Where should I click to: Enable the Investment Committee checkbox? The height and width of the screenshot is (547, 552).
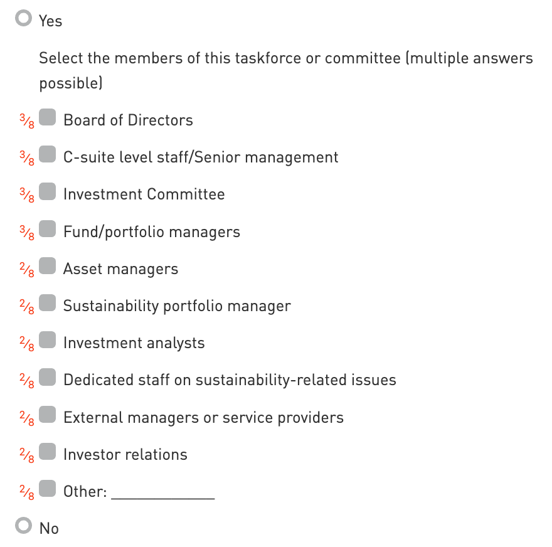(48, 192)
